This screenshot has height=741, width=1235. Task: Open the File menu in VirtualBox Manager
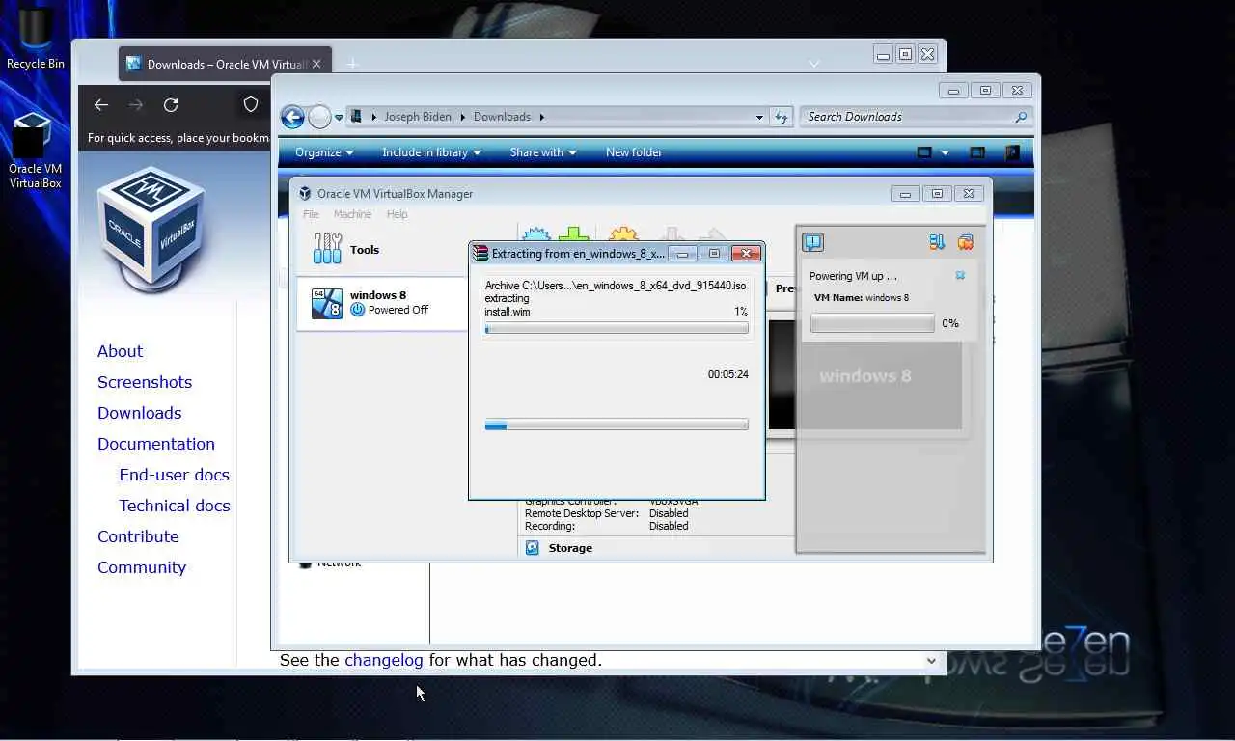point(311,214)
